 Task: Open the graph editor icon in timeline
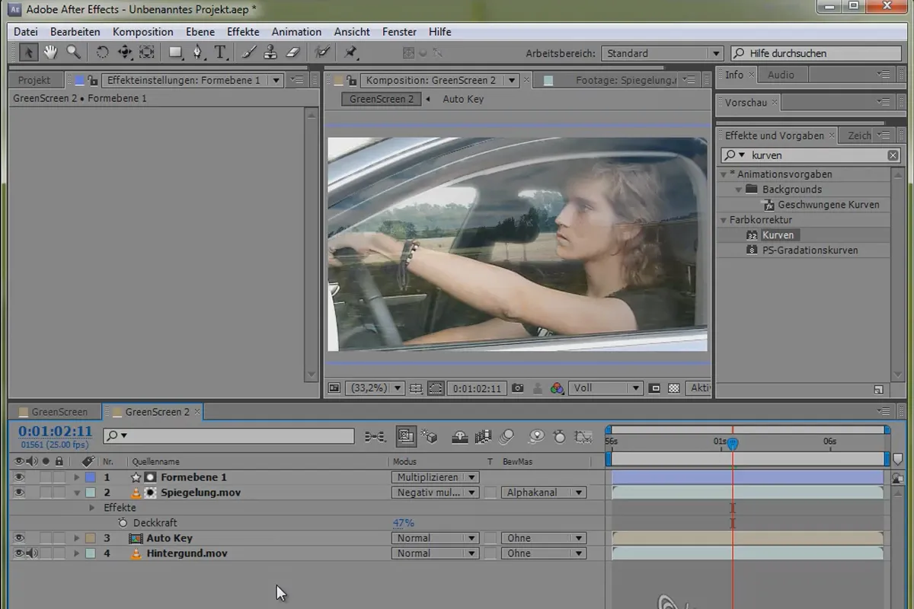tap(583, 436)
